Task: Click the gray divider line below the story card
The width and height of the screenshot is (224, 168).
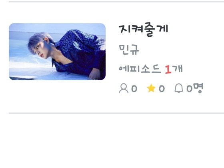Action: tap(116, 113)
